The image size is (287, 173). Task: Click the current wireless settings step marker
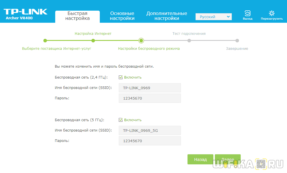point(141,41)
